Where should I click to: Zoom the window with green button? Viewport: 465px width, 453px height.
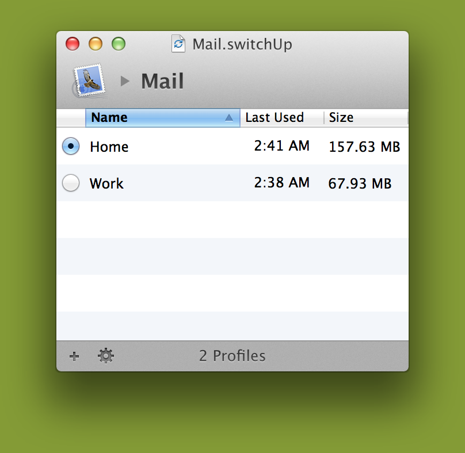[x=119, y=44]
